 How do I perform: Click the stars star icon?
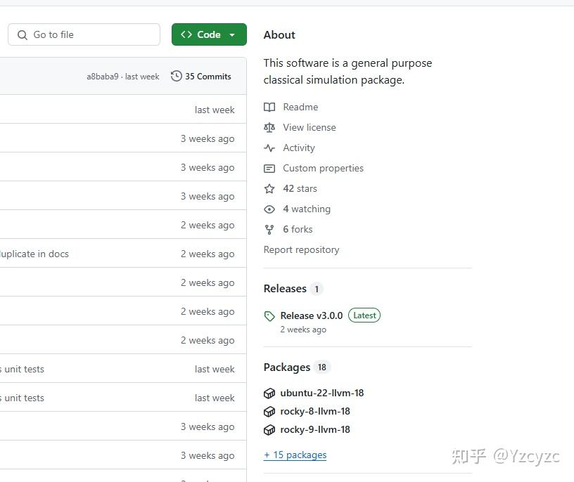point(269,189)
